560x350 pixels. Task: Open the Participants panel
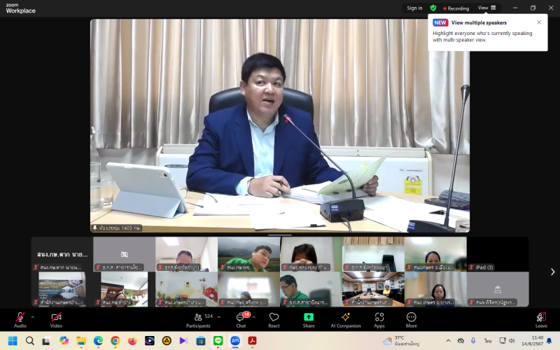pyautogui.click(x=198, y=318)
